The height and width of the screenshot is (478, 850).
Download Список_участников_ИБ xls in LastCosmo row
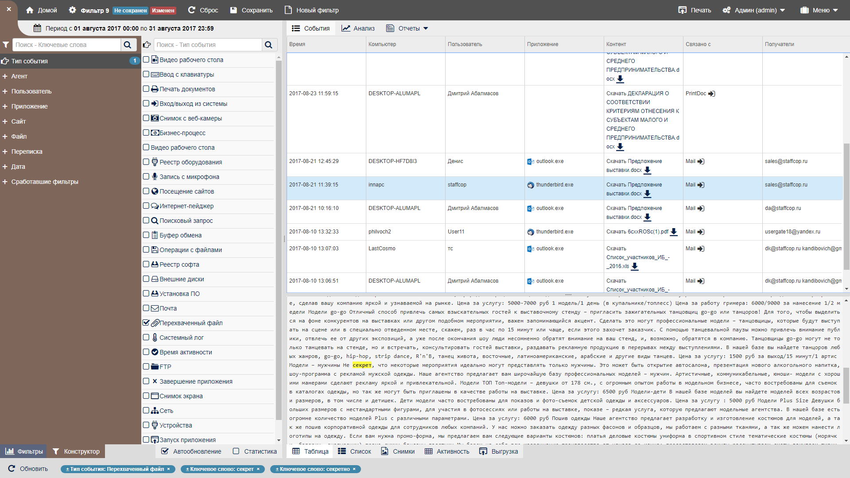click(x=635, y=267)
